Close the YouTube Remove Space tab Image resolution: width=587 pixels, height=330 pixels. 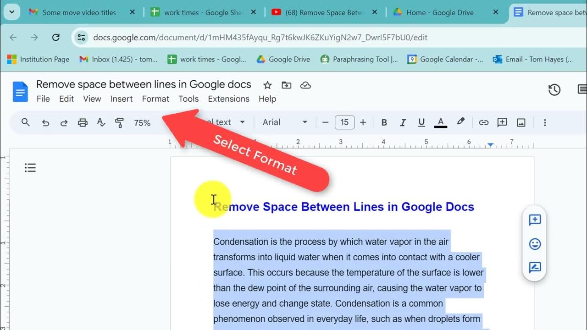(375, 12)
